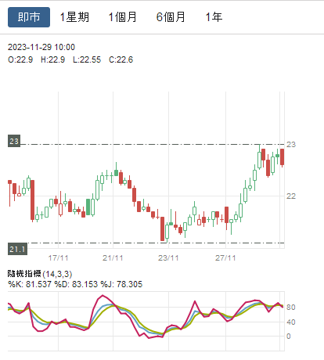Screen dimensions: 324x360
Task: Click the long red candlestick touching the 21.1 low
Action: tap(162, 229)
